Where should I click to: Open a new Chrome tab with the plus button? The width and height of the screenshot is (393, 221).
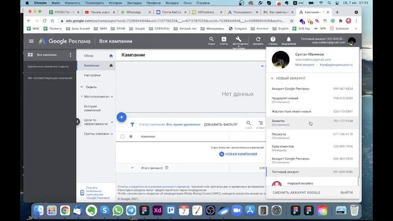coord(337,12)
